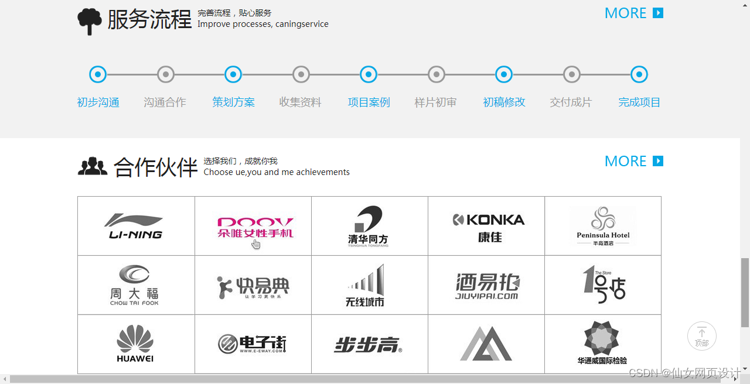Select the 初步沟通 step node
The height and width of the screenshot is (384, 750).
point(97,74)
